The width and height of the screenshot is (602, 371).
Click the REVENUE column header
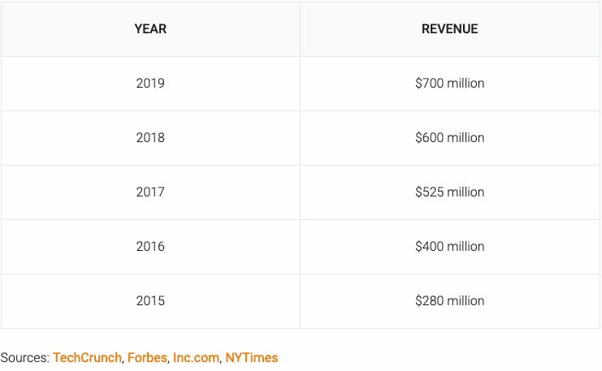pyautogui.click(x=449, y=28)
